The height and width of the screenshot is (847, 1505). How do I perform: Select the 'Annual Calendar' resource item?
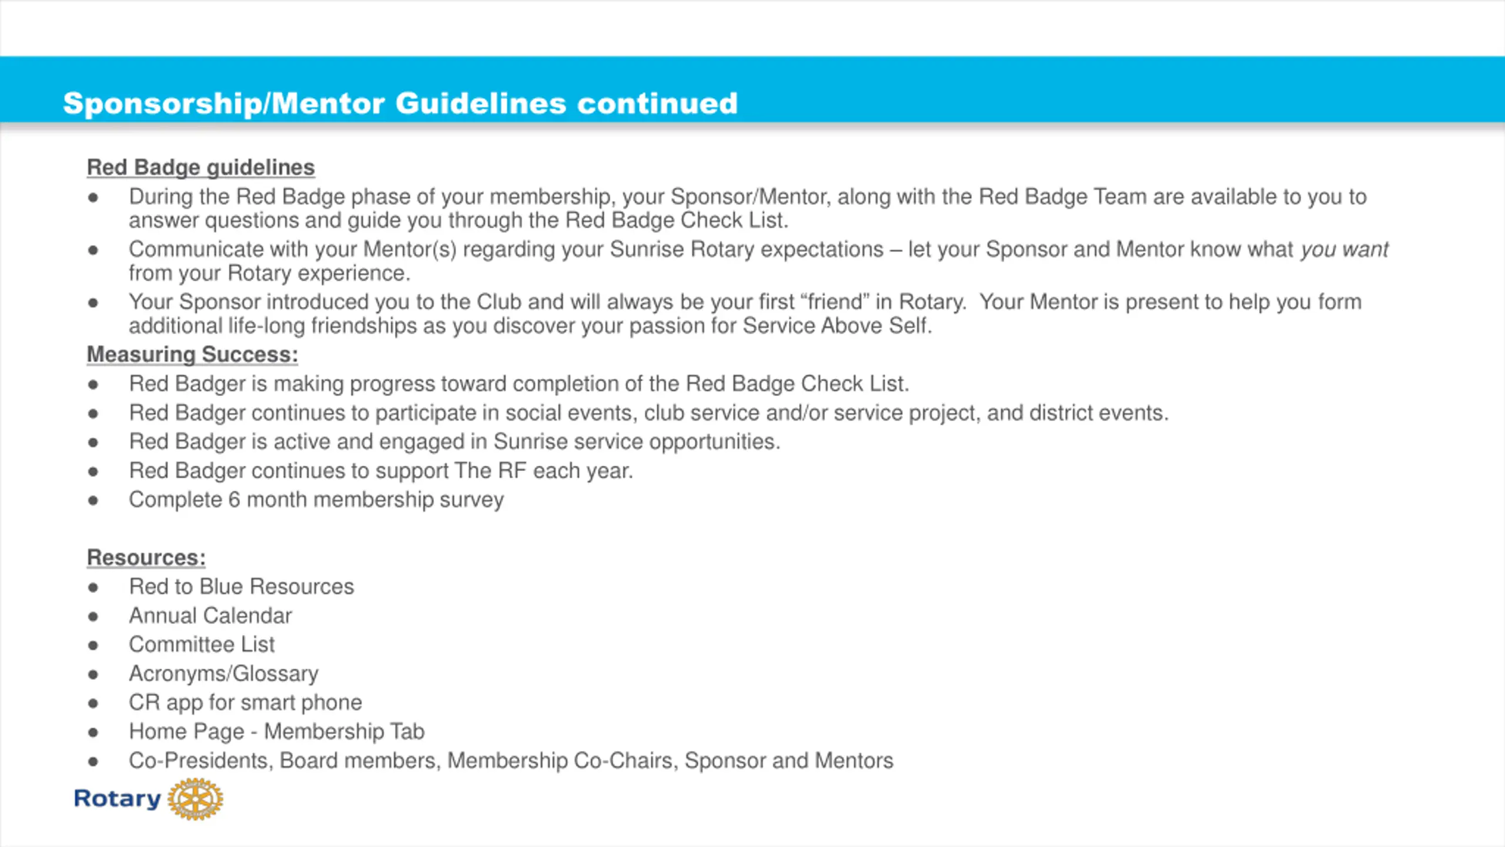click(210, 616)
